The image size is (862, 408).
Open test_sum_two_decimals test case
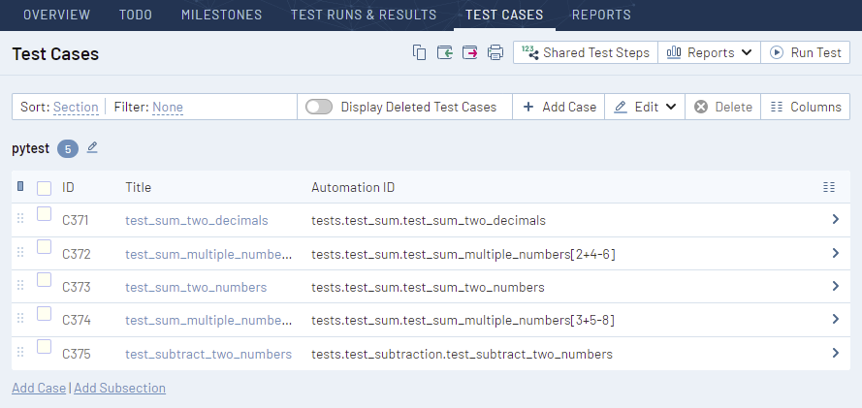(x=197, y=220)
